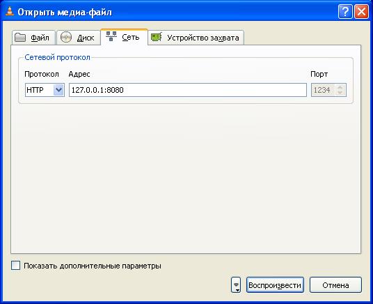Enable Показать дополнительные параметры checkbox

click(16, 266)
